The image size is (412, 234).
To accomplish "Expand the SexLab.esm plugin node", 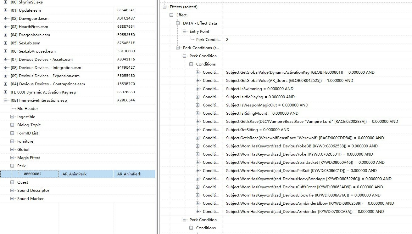I will (5, 43).
